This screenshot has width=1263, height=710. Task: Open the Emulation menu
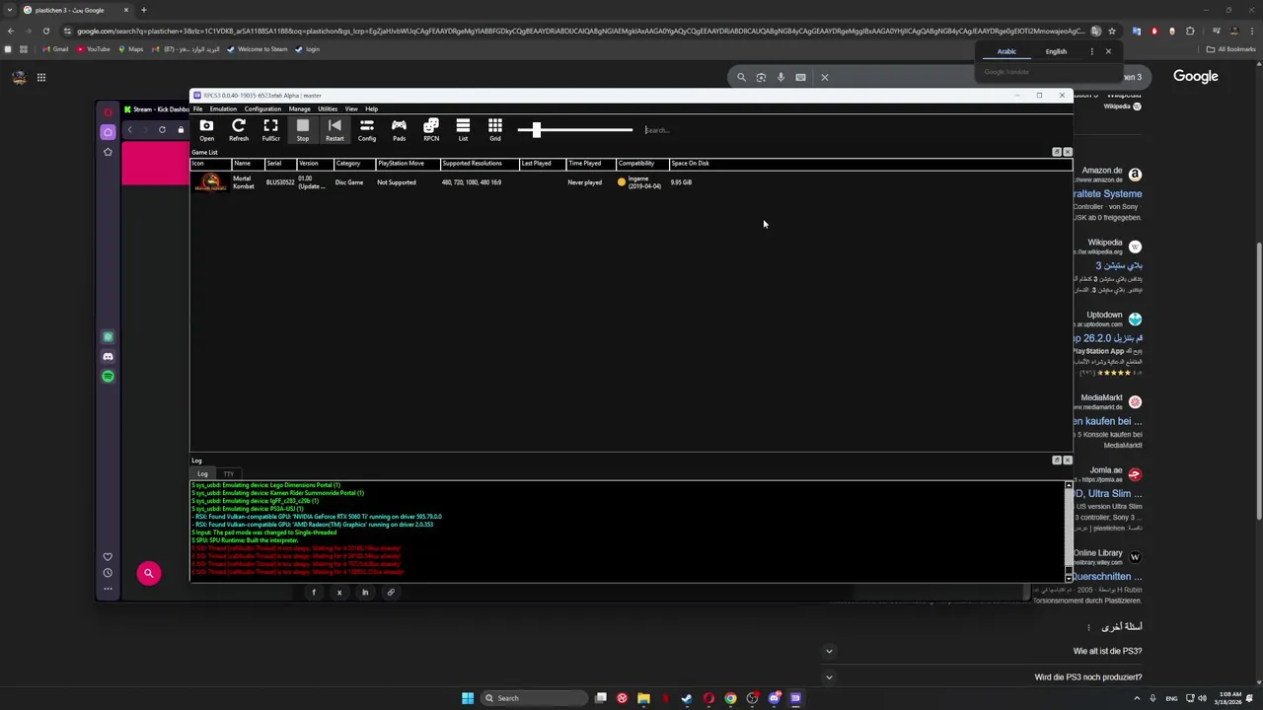pyautogui.click(x=223, y=108)
